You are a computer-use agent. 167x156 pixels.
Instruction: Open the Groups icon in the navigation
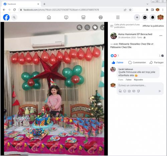(101, 17)
